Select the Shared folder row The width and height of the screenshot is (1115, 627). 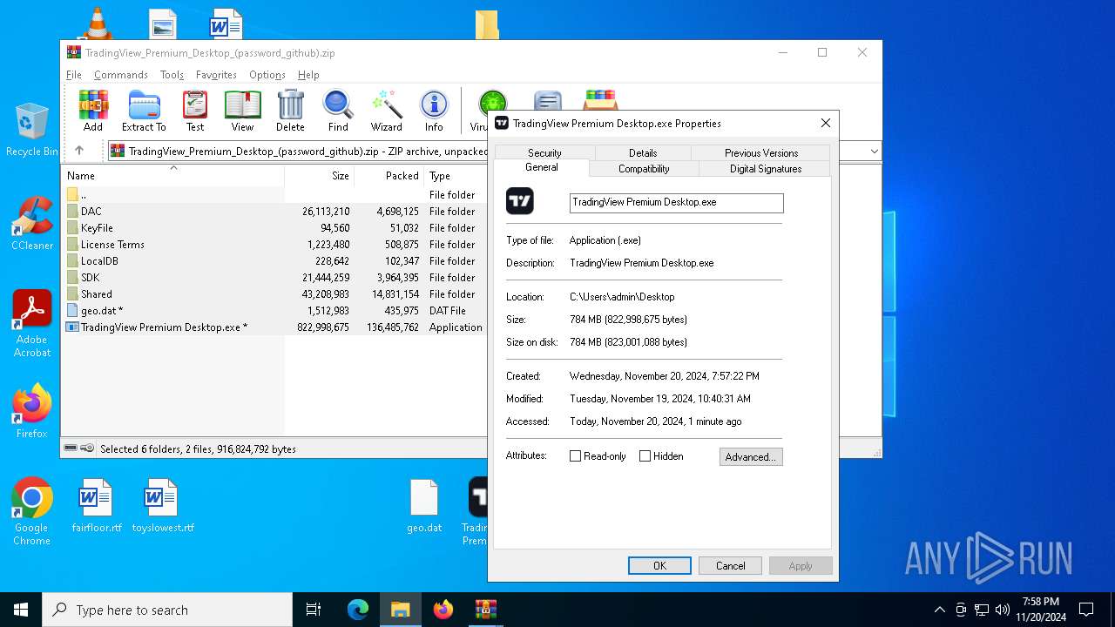pos(274,294)
